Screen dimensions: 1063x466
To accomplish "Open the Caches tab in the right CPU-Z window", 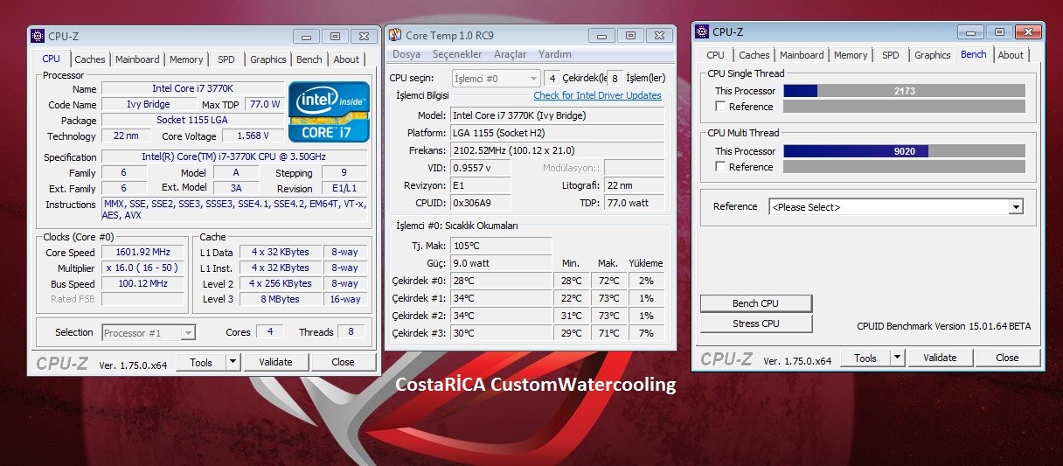I will [754, 55].
